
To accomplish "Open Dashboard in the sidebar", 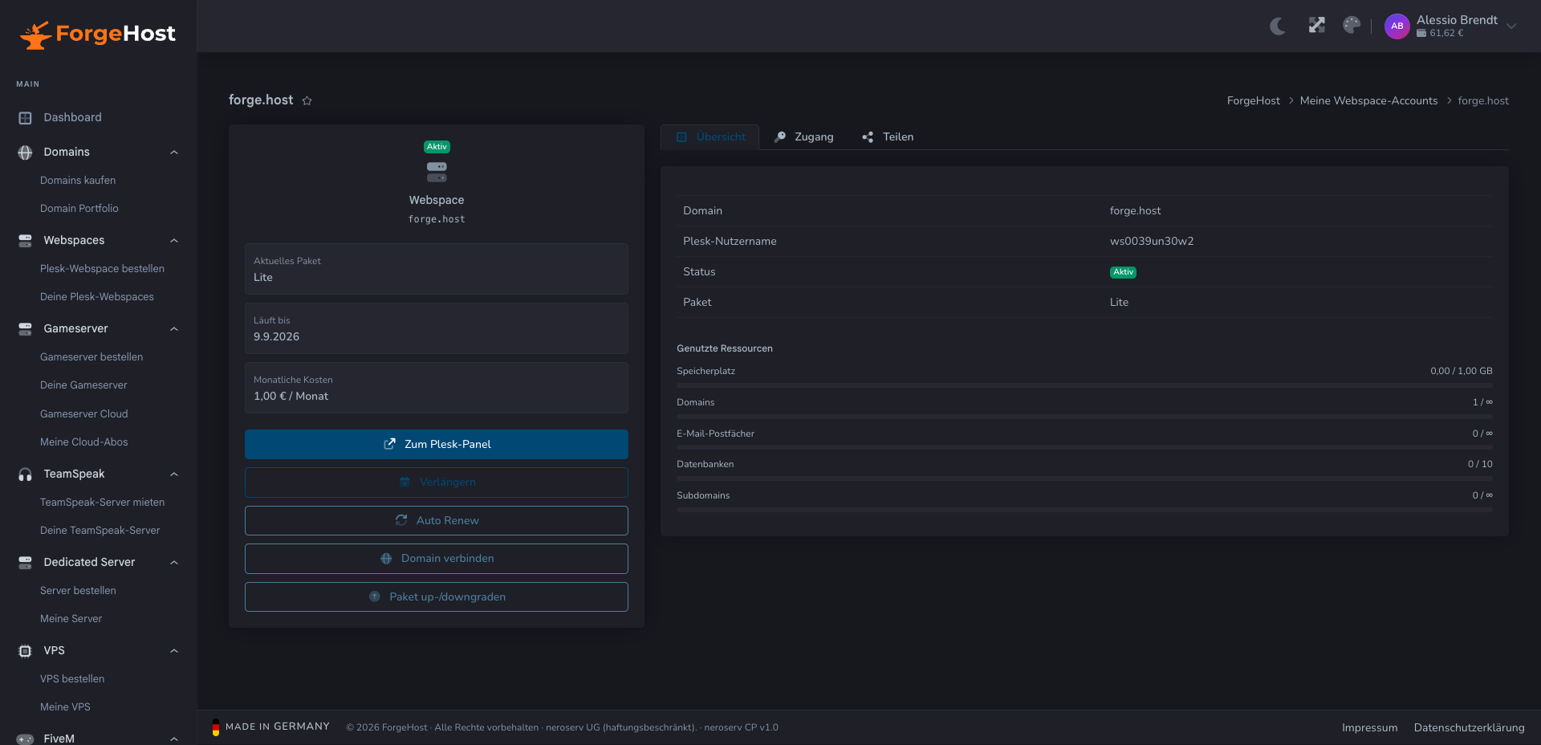I will click(72, 117).
